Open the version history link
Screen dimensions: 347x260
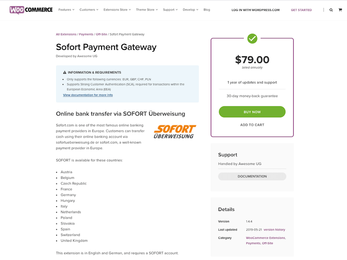tap(274, 230)
